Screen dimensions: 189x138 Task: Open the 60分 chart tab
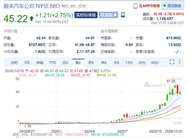point(155,63)
